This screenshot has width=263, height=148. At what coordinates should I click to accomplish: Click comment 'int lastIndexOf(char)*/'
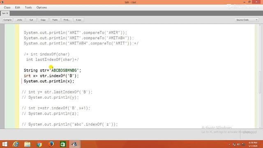pos(52,60)
